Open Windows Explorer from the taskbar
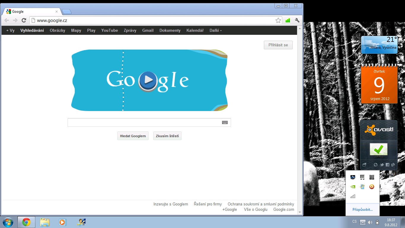This screenshot has width=405, height=228. [45, 222]
